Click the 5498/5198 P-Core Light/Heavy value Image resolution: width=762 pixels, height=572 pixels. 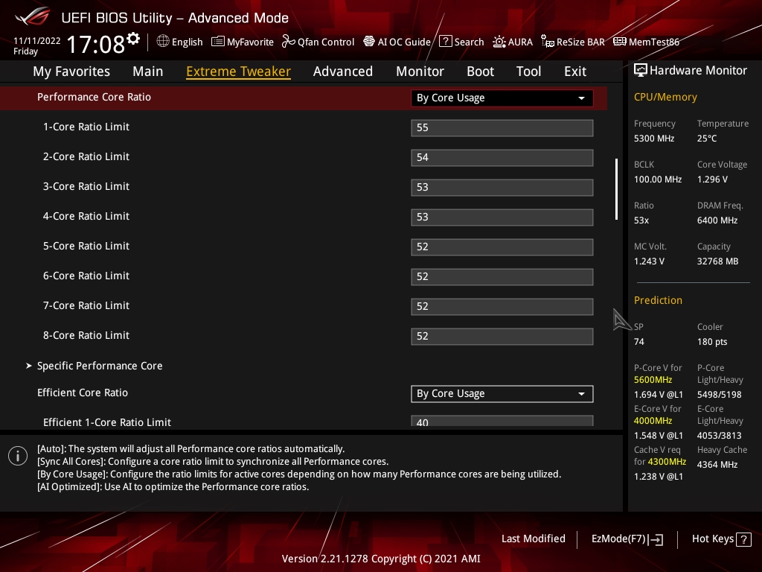click(720, 395)
